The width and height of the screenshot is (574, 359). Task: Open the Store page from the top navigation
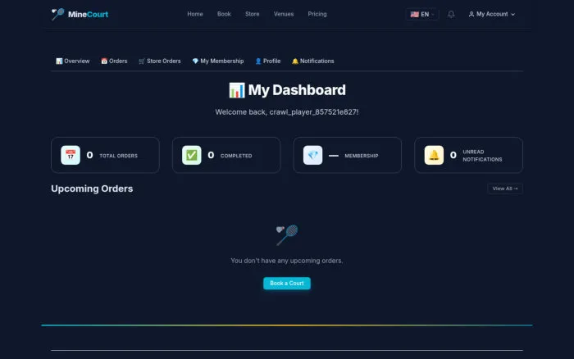(x=253, y=14)
